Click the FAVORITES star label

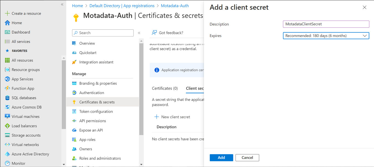[x=16, y=51]
